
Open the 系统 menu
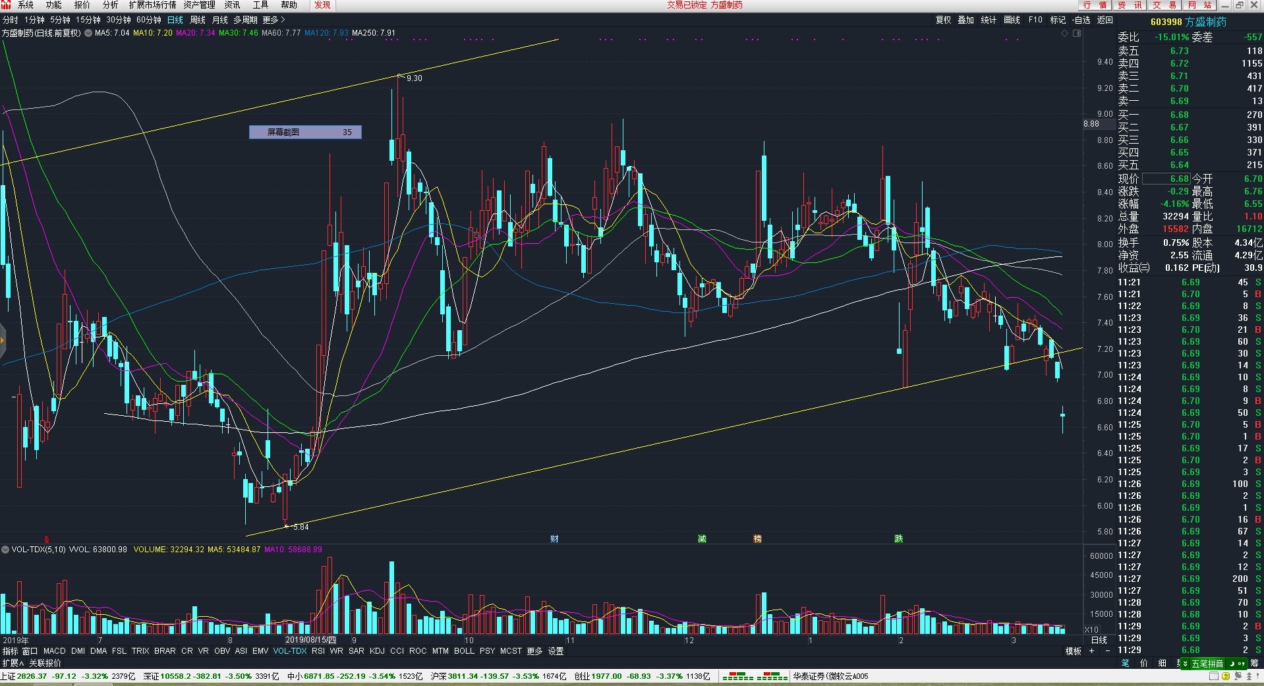pos(26,5)
